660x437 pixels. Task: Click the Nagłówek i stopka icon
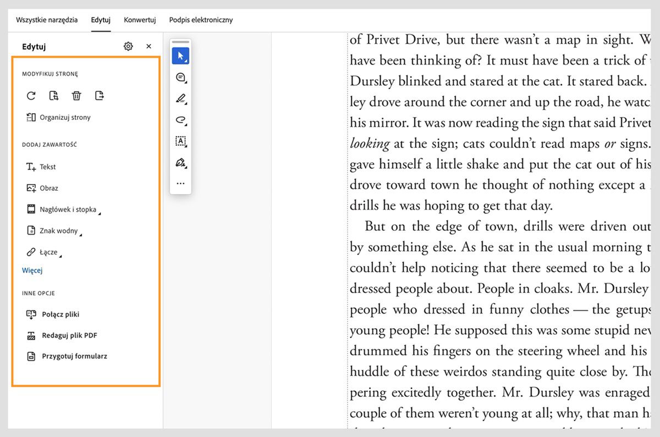31,209
